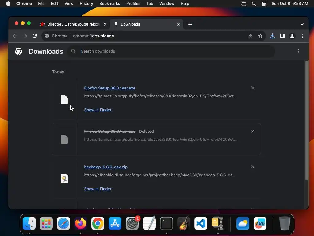Click the page scrollbar thumb
Screen dimensions: 314x236
[306, 120]
